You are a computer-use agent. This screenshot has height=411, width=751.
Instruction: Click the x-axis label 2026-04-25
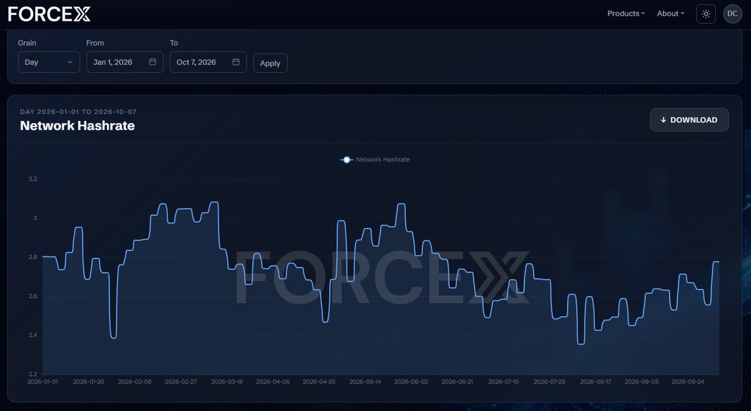coord(319,381)
